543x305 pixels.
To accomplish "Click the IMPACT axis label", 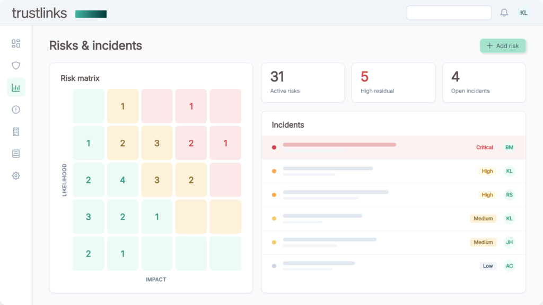I will [156, 280].
